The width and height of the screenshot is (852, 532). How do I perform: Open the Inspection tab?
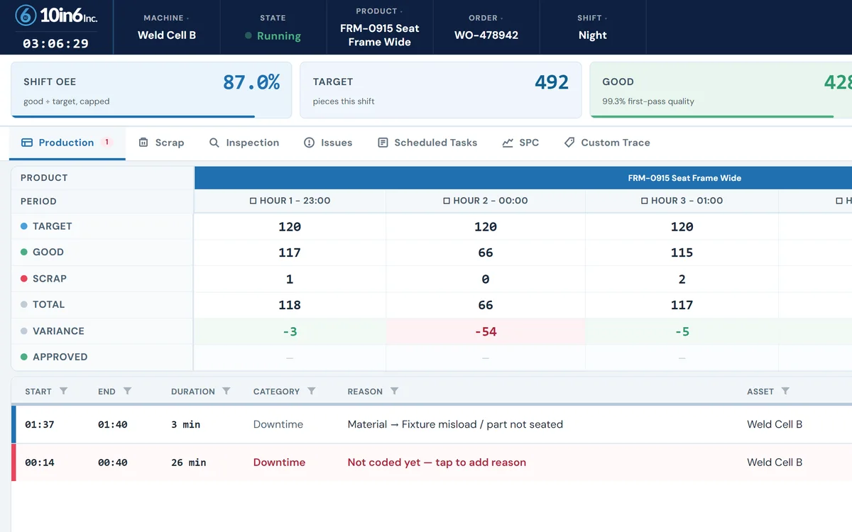pos(244,143)
